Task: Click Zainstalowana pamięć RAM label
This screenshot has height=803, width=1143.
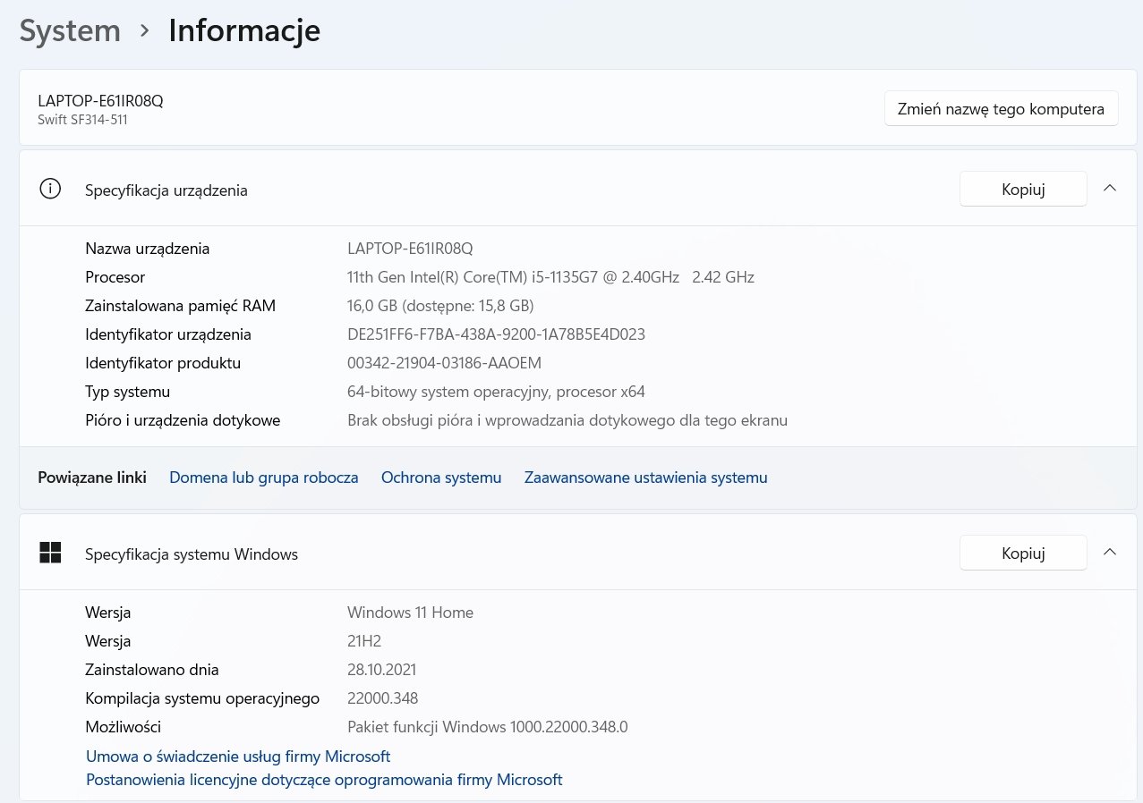Action: tap(180, 306)
